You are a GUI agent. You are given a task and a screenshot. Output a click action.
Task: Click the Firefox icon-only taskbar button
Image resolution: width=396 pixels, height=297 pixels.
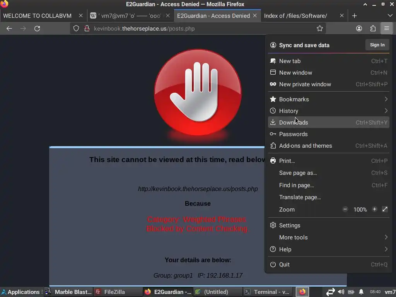point(302,292)
